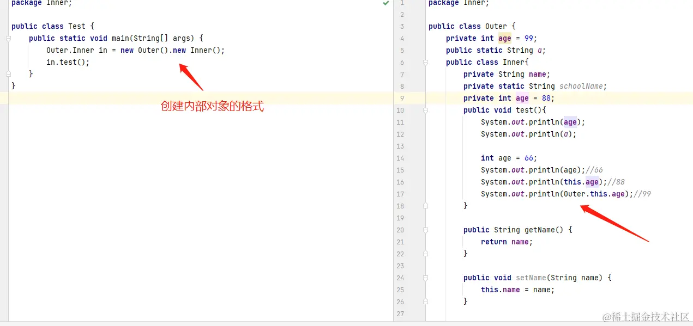Click line number 27 in Outer gutter
The width and height of the screenshot is (693, 326).
(400, 314)
